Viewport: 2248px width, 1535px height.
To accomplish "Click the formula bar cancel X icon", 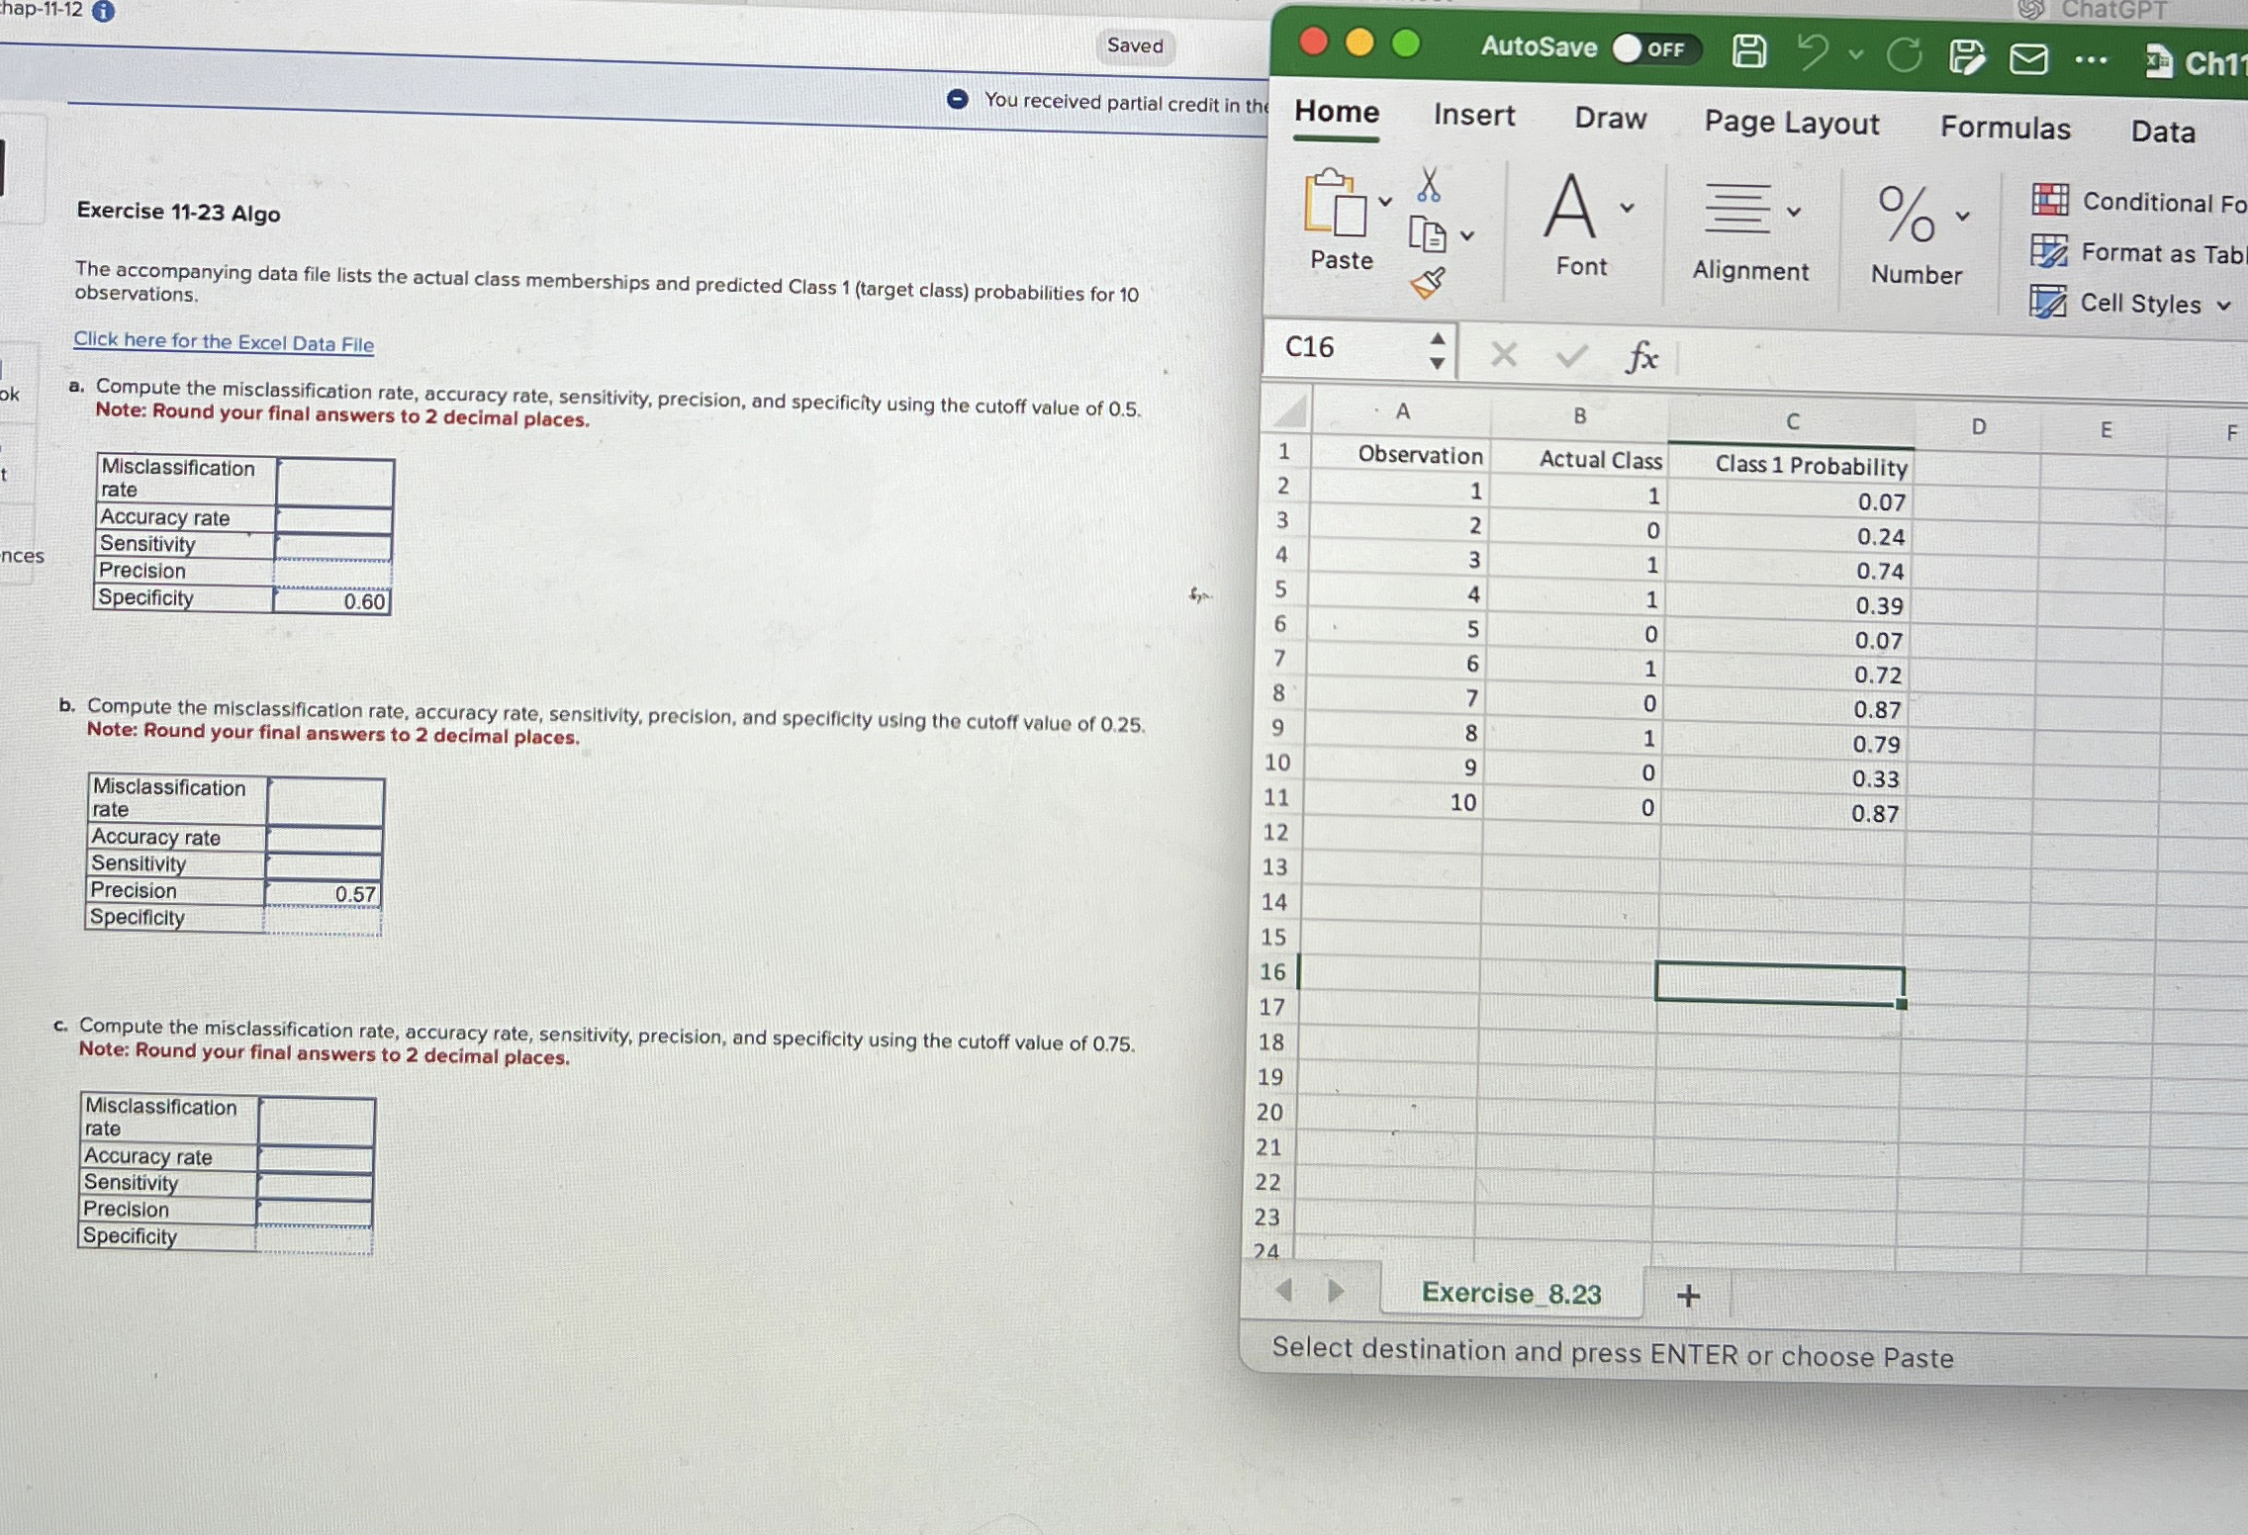I will pos(1503,353).
